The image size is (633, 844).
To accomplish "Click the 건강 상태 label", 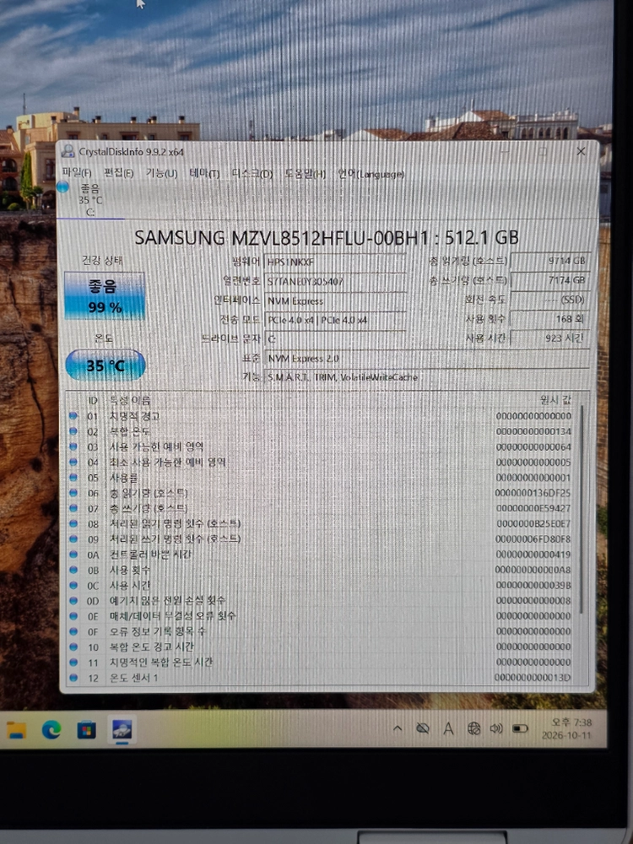I will pos(102,261).
